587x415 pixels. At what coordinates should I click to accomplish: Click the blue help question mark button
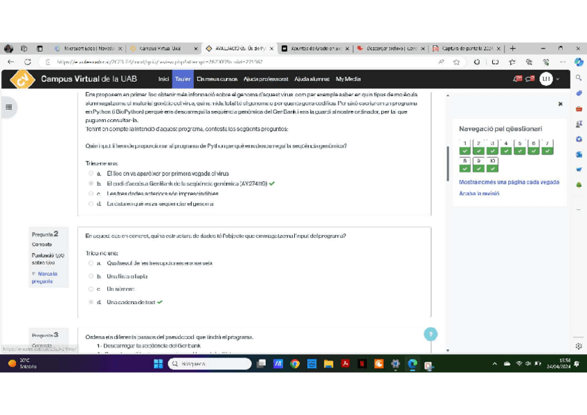(x=431, y=334)
